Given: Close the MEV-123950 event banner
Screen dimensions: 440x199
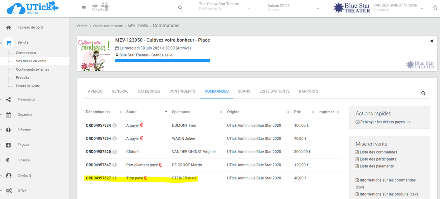Looking at the screenshot, I should tap(432, 41).
